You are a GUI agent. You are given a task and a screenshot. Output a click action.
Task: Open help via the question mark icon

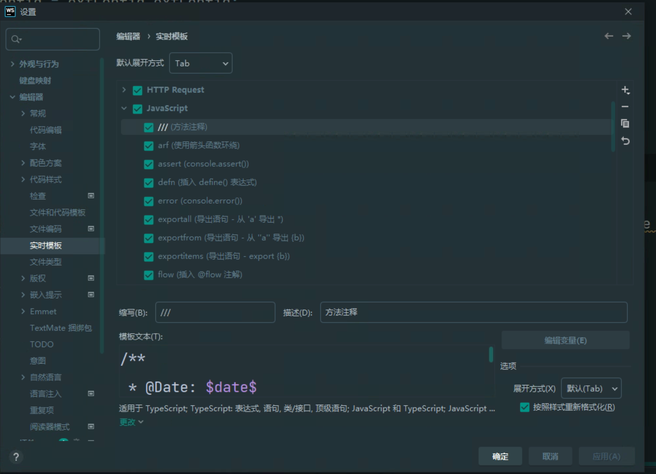[16, 457]
